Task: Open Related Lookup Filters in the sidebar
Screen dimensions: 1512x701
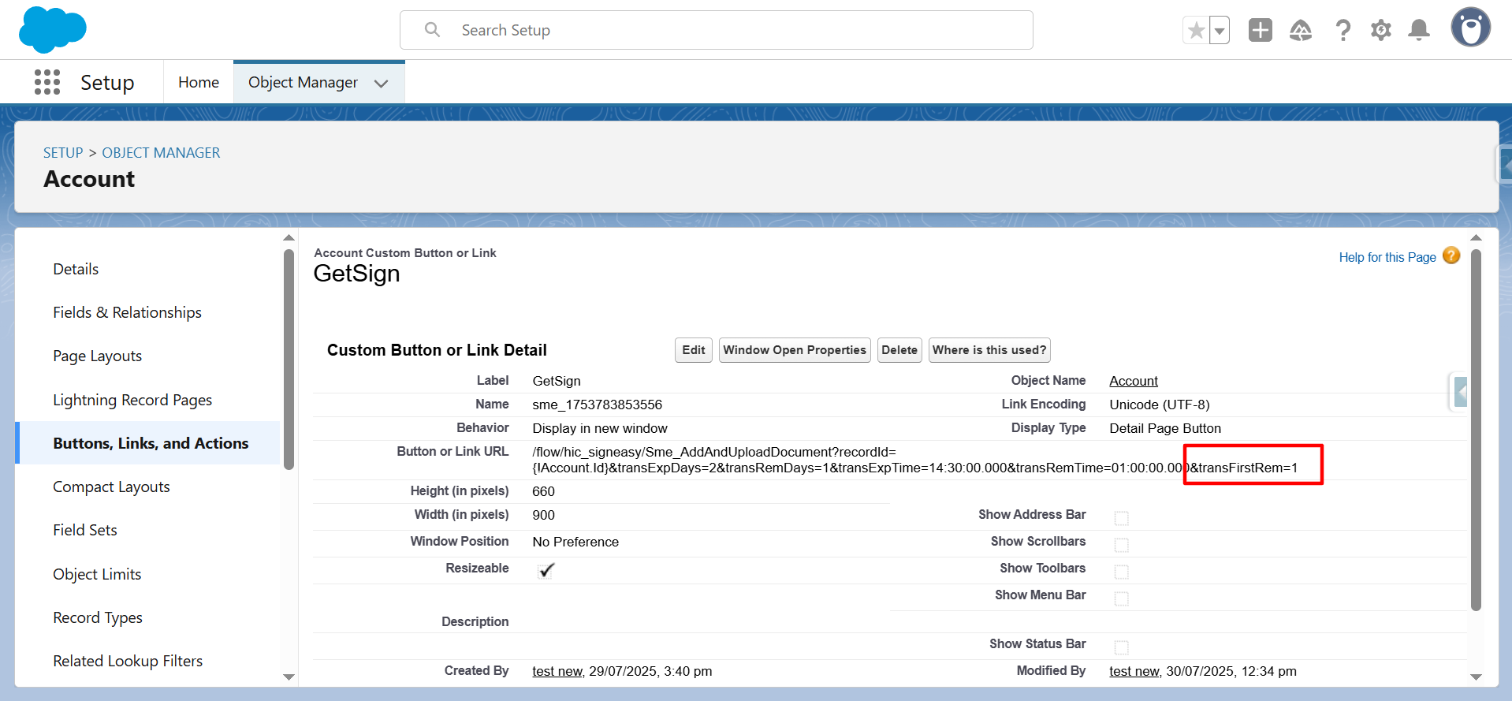Action: click(x=128, y=661)
